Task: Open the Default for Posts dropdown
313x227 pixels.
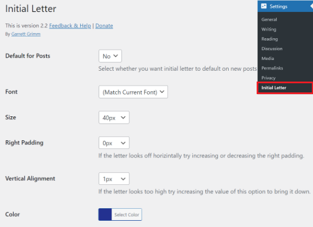Action: pos(110,56)
